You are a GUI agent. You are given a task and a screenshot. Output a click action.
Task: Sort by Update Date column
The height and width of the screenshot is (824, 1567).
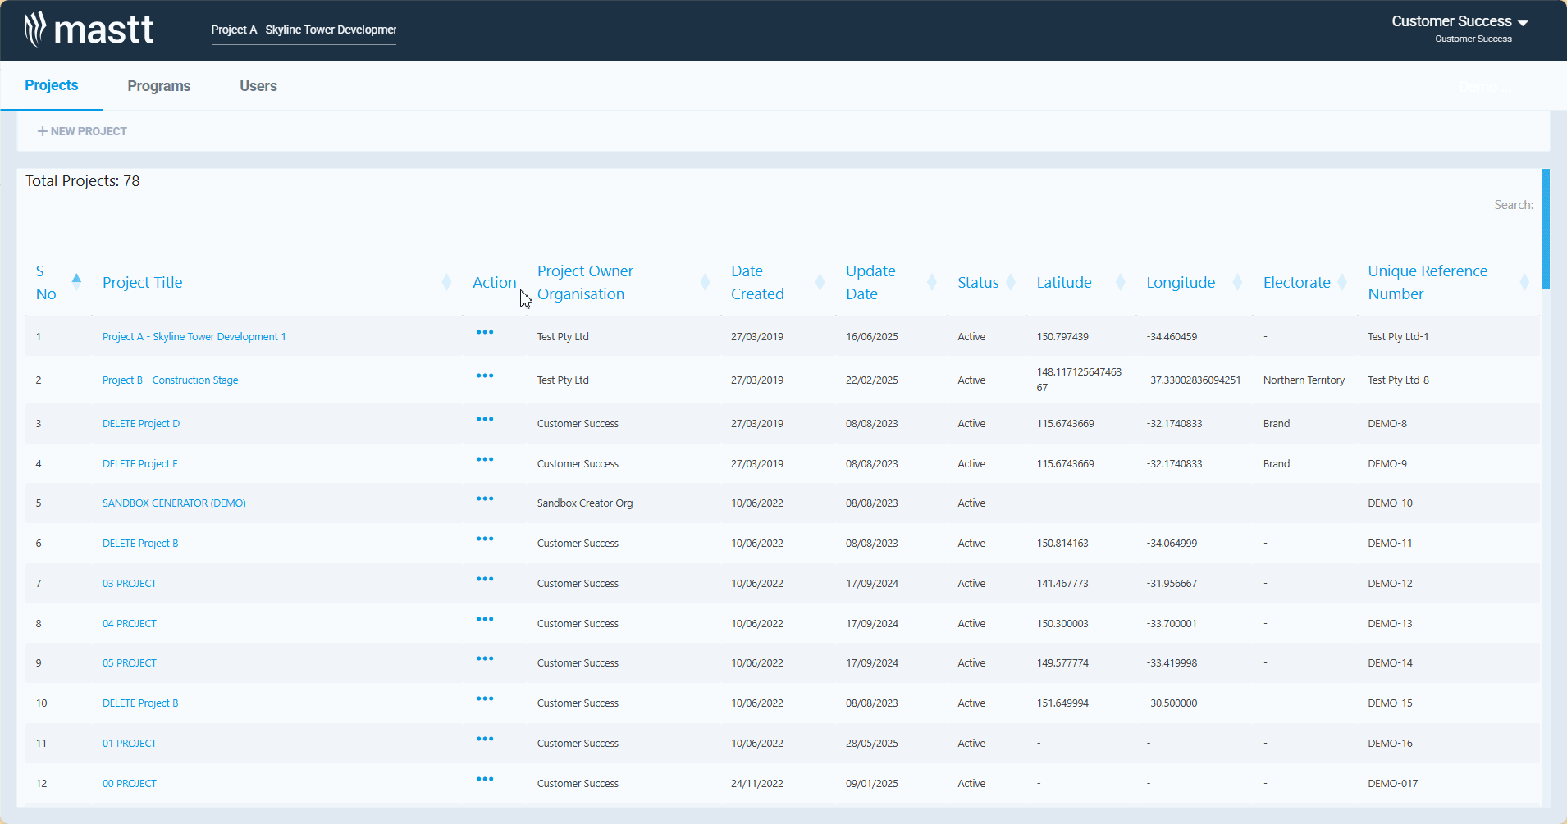[x=932, y=282]
